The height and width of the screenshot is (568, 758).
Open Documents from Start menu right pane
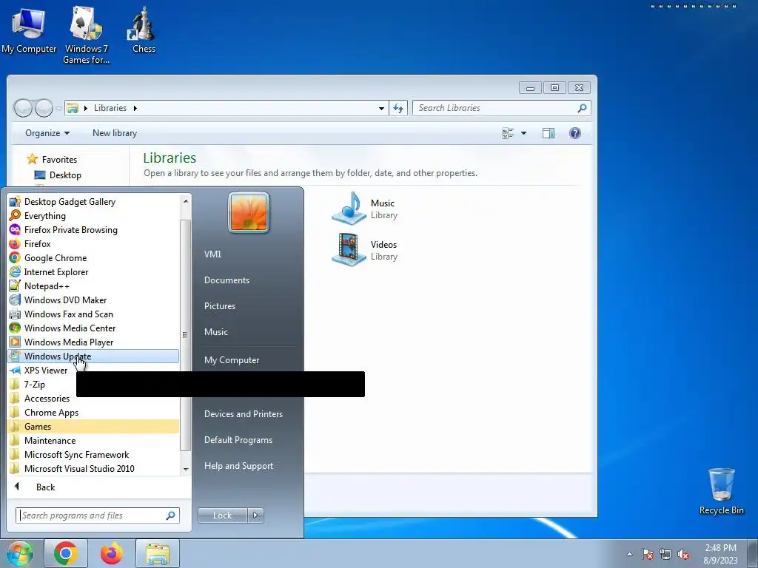[227, 280]
